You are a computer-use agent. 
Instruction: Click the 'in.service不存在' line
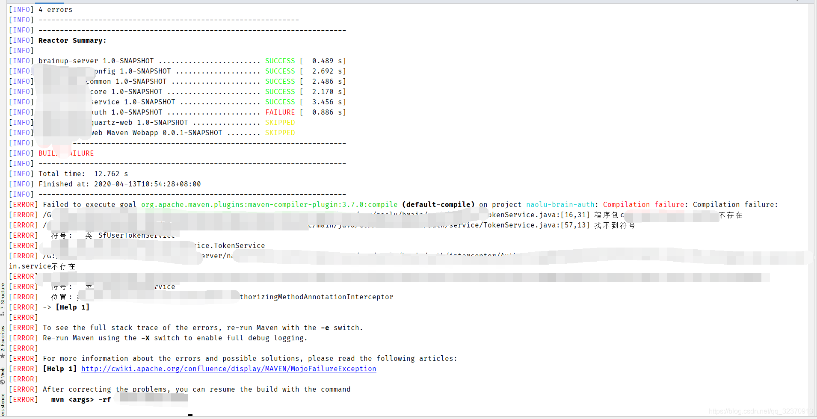pos(42,266)
